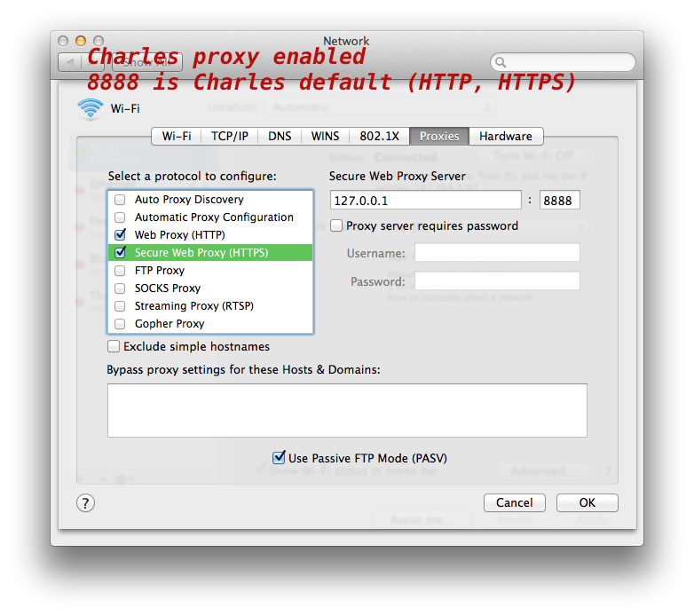Switch to the TCP/IP tab
Image resolution: width=694 pixels, height=616 pixels.
229,136
